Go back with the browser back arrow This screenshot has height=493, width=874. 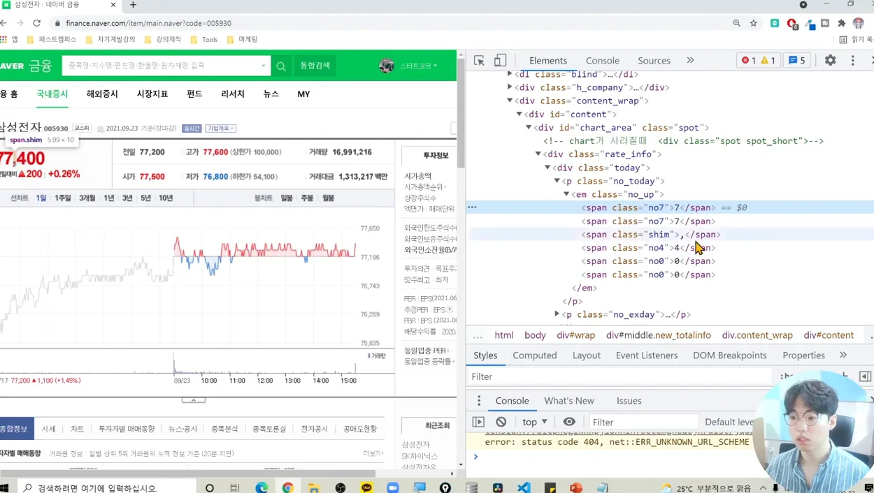coord(4,23)
